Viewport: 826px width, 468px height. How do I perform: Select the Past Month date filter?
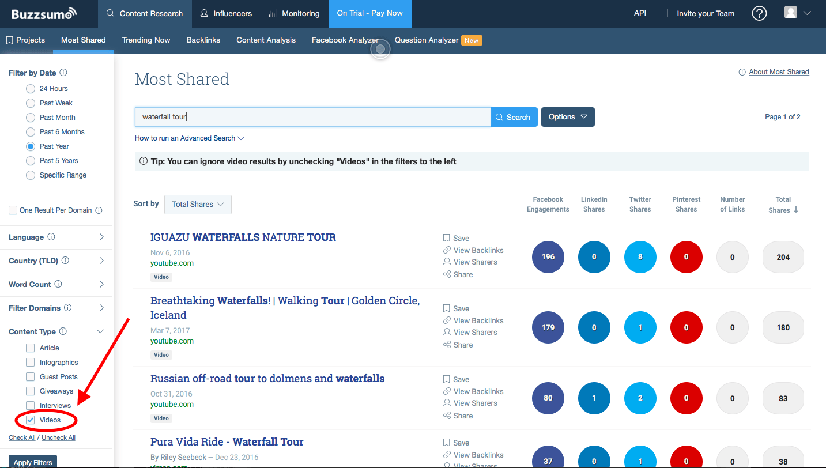click(x=31, y=118)
